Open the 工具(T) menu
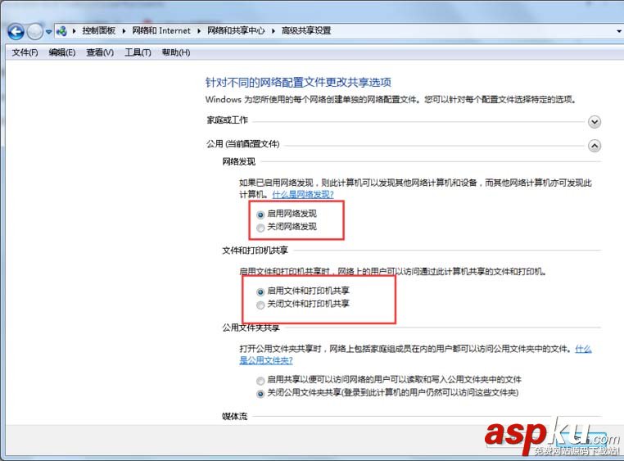624x461 pixels. tap(138, 52)
